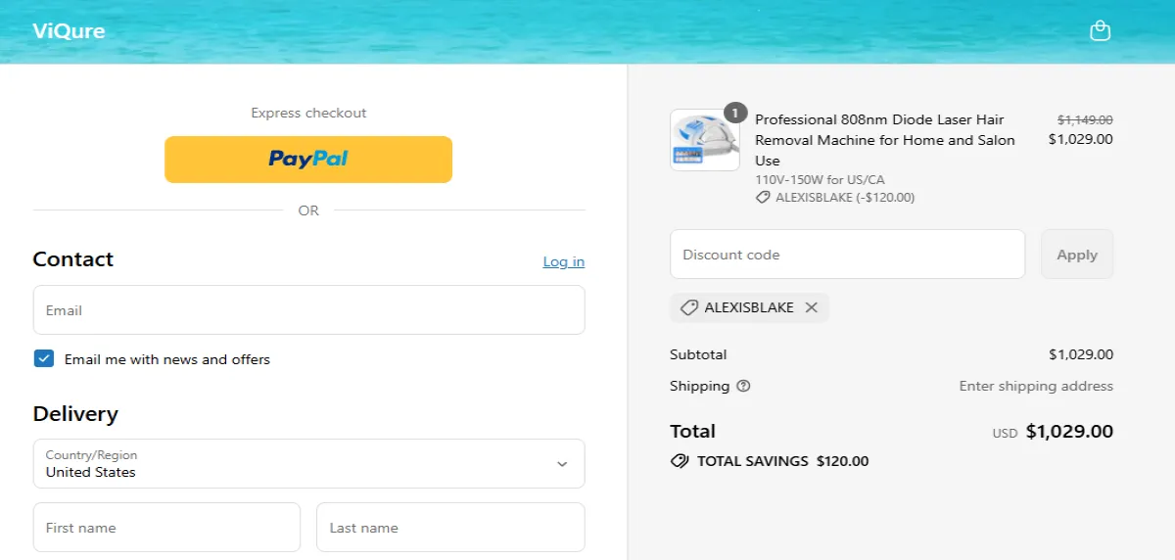The image size is (1175, 560).
Task: Open the shopping bag cart icon
Action: pos(1100,31)
